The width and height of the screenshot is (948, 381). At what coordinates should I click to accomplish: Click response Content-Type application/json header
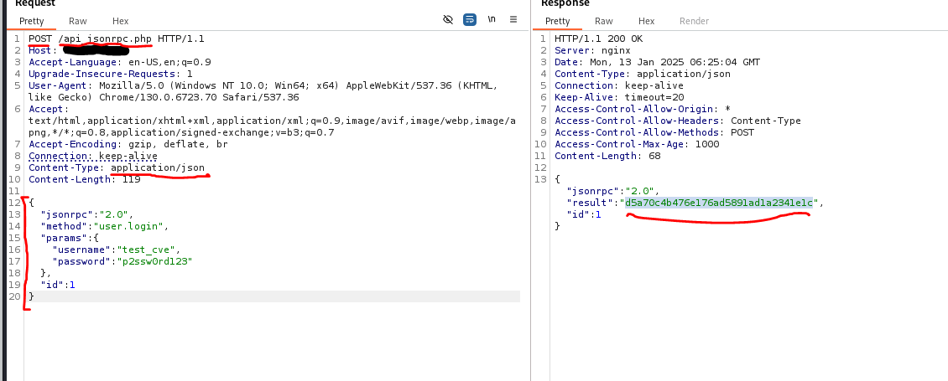pyautogui.click(x=643, y=75)
